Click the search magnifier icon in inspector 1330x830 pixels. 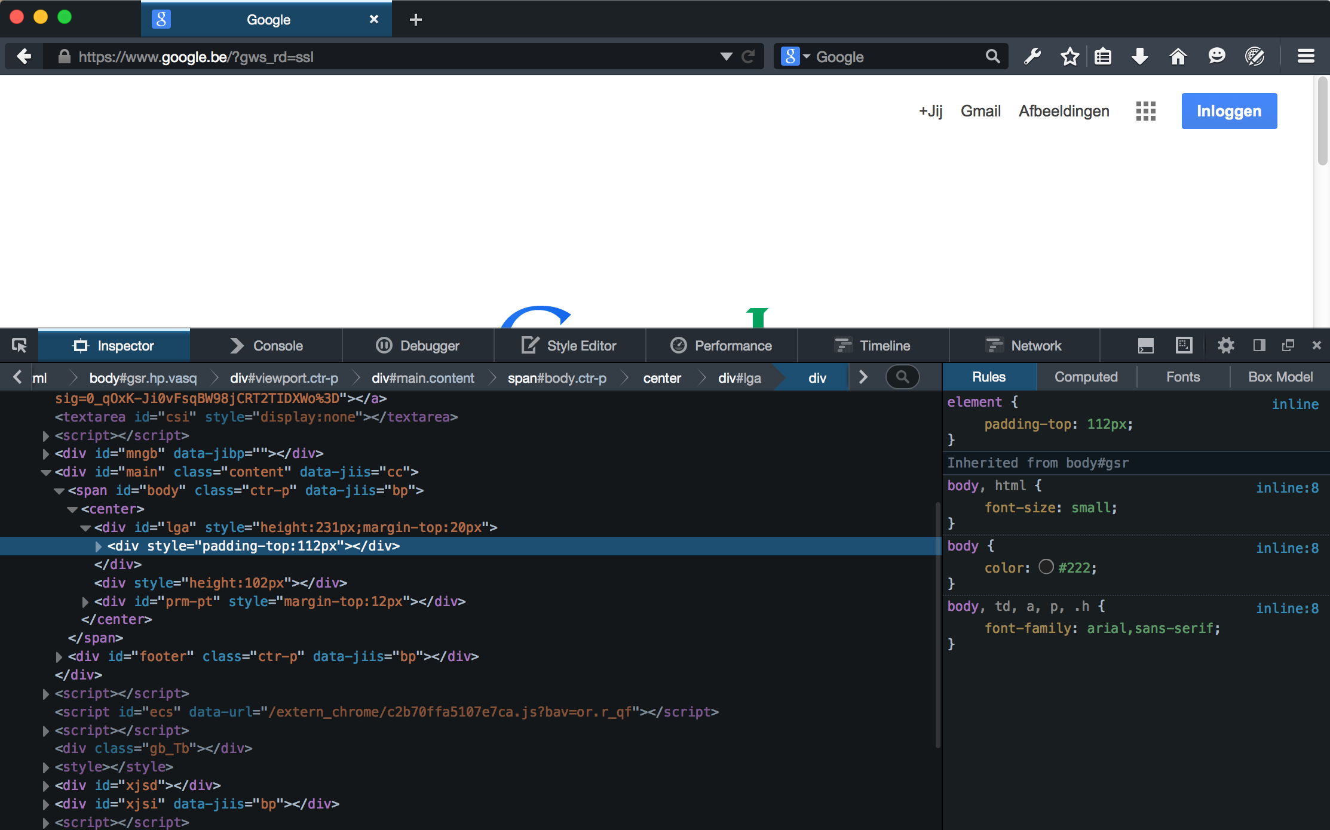(902, 377)
